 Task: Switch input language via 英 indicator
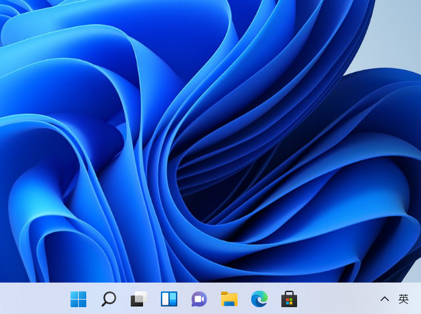click(x=404, y=299)
